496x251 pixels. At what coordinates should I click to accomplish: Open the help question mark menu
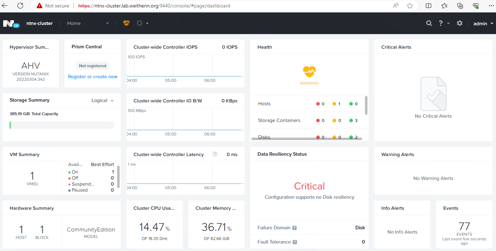(441, 23)
